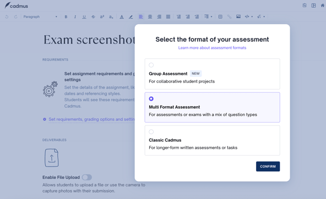Viewport: 326px width, 199px height.
Task: Click the first icon in the top-right group
Action: [305, 5]
